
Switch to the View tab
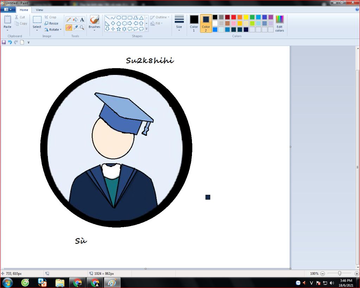pos(39,10)
